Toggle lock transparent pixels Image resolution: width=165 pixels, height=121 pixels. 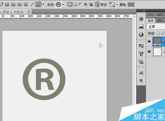pos(158,33)
